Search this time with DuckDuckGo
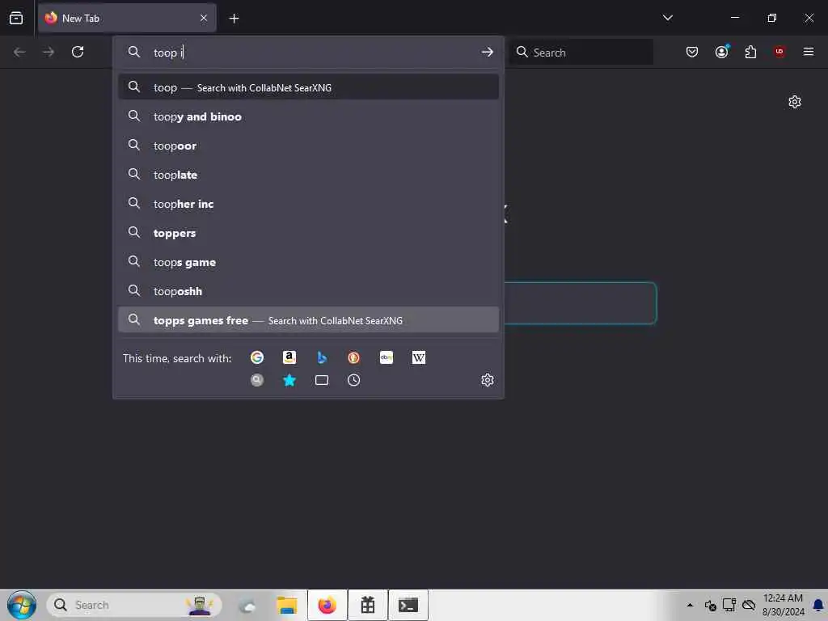This screenshot has height=621, width=828. pyautogui.click(x=354, y=357)
